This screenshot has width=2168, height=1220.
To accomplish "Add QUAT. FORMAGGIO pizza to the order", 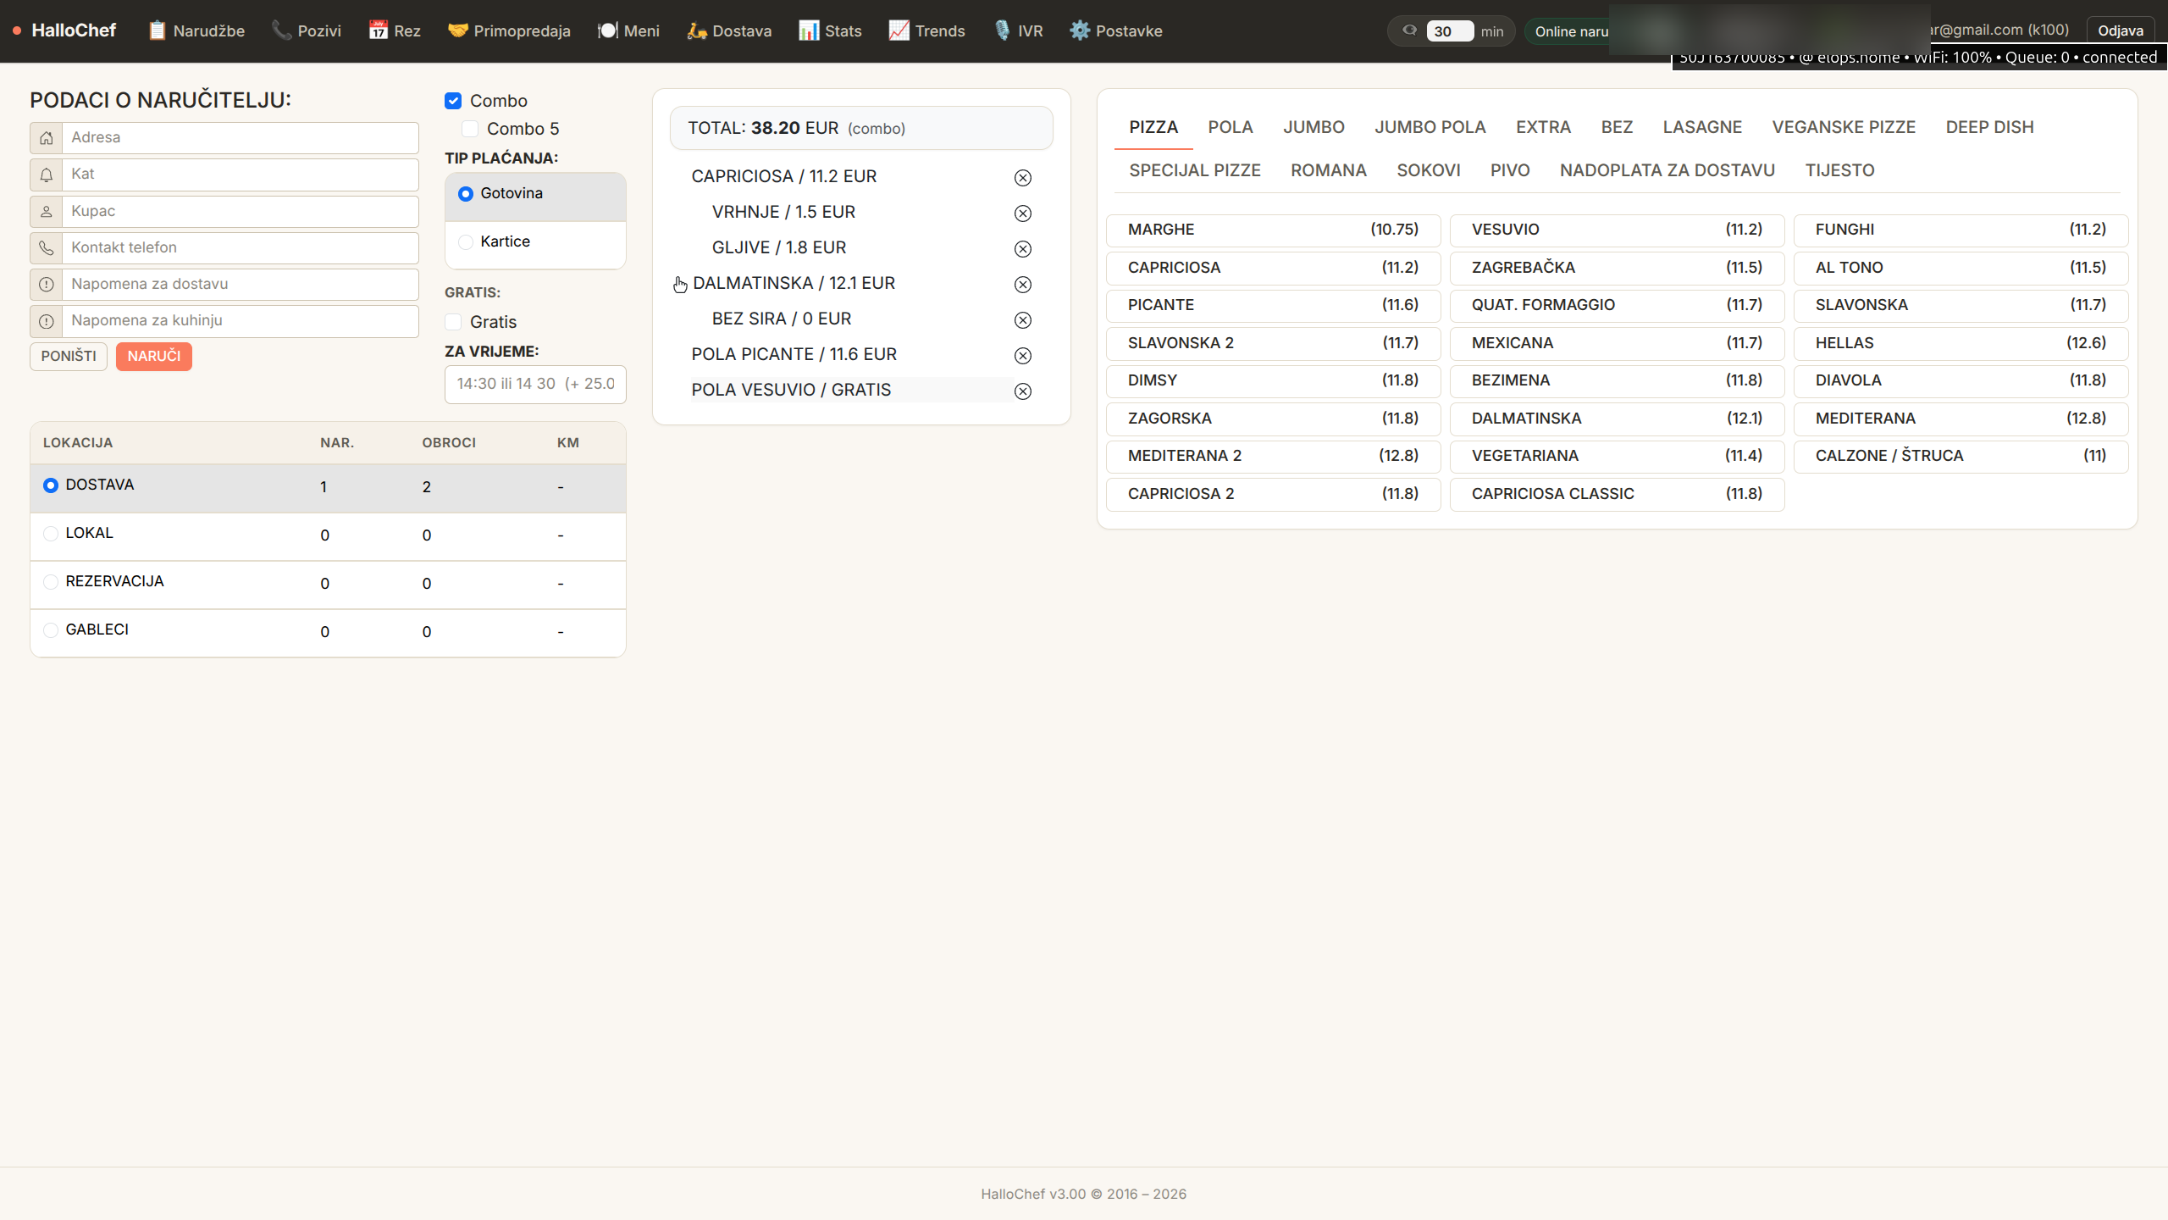I will (x=1616, y=305).
